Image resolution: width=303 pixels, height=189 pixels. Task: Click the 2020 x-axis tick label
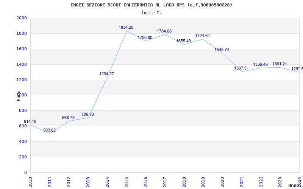tap(222, 181)
